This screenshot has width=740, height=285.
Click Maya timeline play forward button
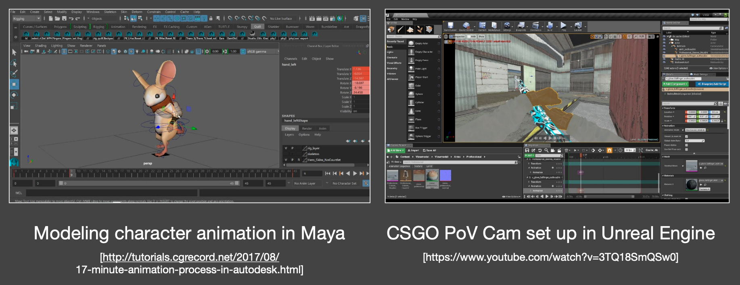pyautogui.click(x=355, y=174)
